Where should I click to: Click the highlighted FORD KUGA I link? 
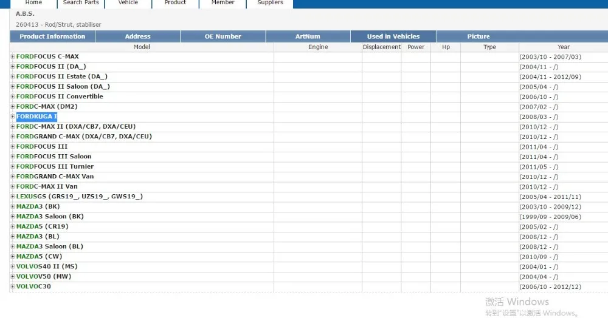[36, 117]
